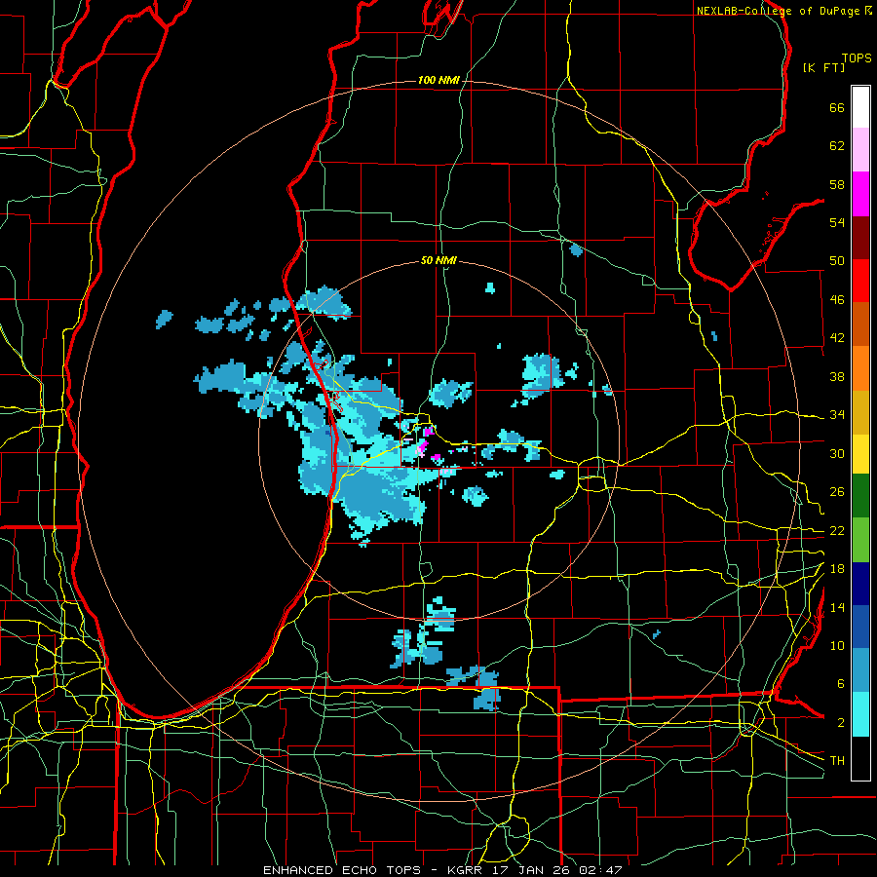Click the dark green legend swatch

[860, 496]
